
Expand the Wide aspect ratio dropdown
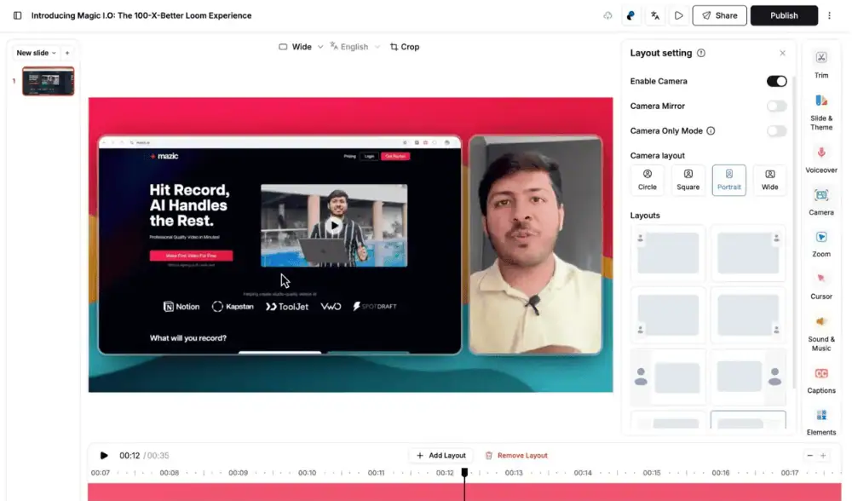point(301,47)
